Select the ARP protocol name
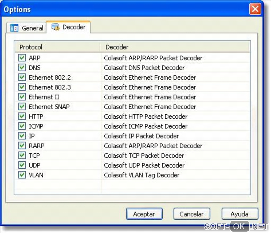The height and width of the screenshot is (233, 271). (x=35, y=58)
